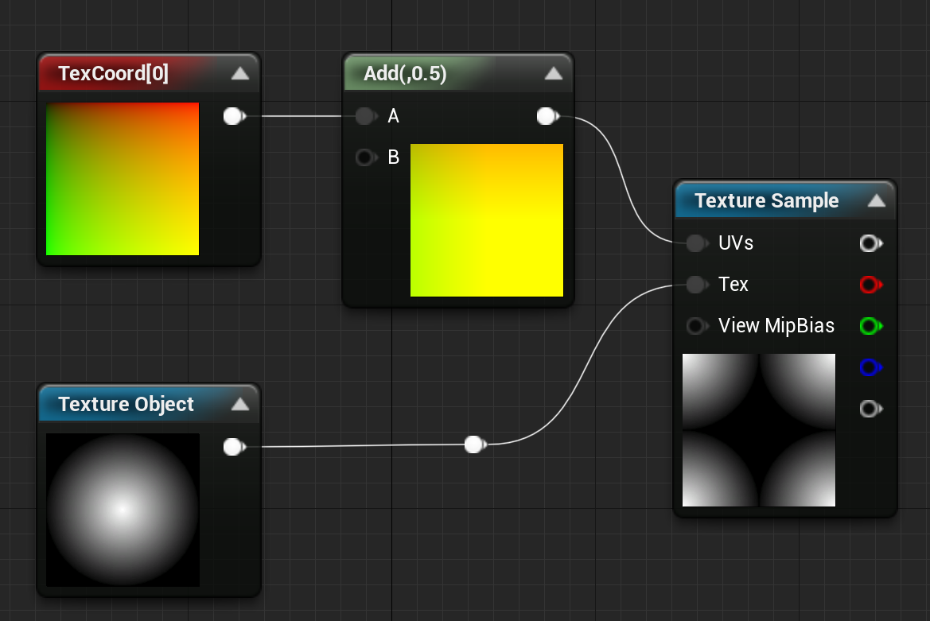The image size is (930, 621).
Task: Click the Add node output pin
Action: [x=547, y=116]
